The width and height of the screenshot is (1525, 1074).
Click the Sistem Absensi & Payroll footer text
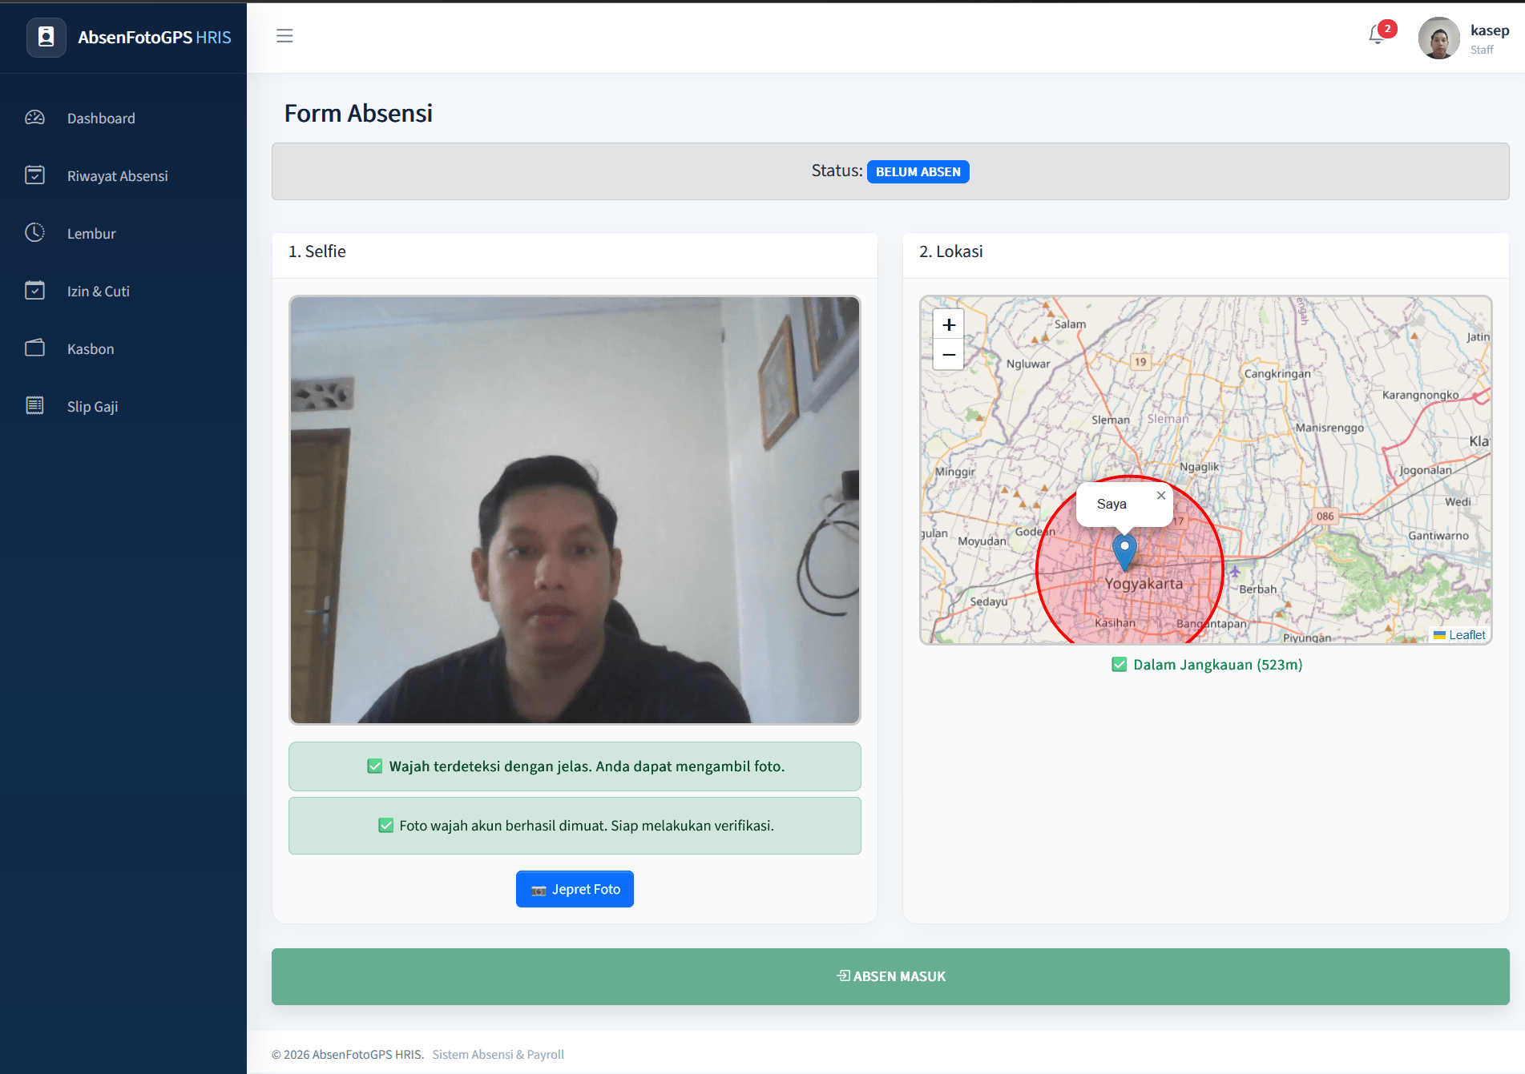(x=498, y=1055)
